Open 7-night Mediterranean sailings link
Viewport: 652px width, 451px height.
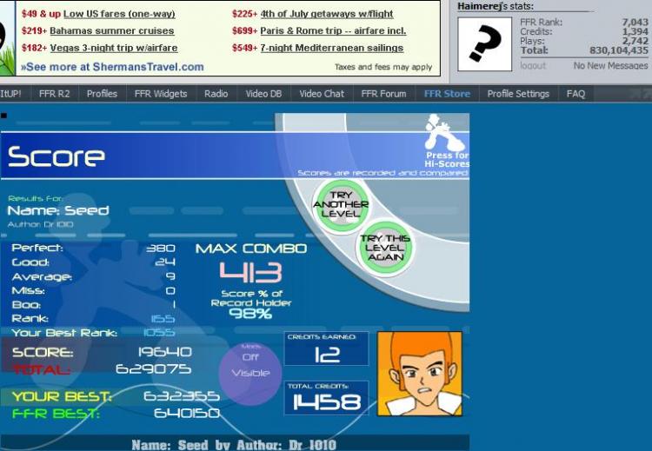coord(332,48)
